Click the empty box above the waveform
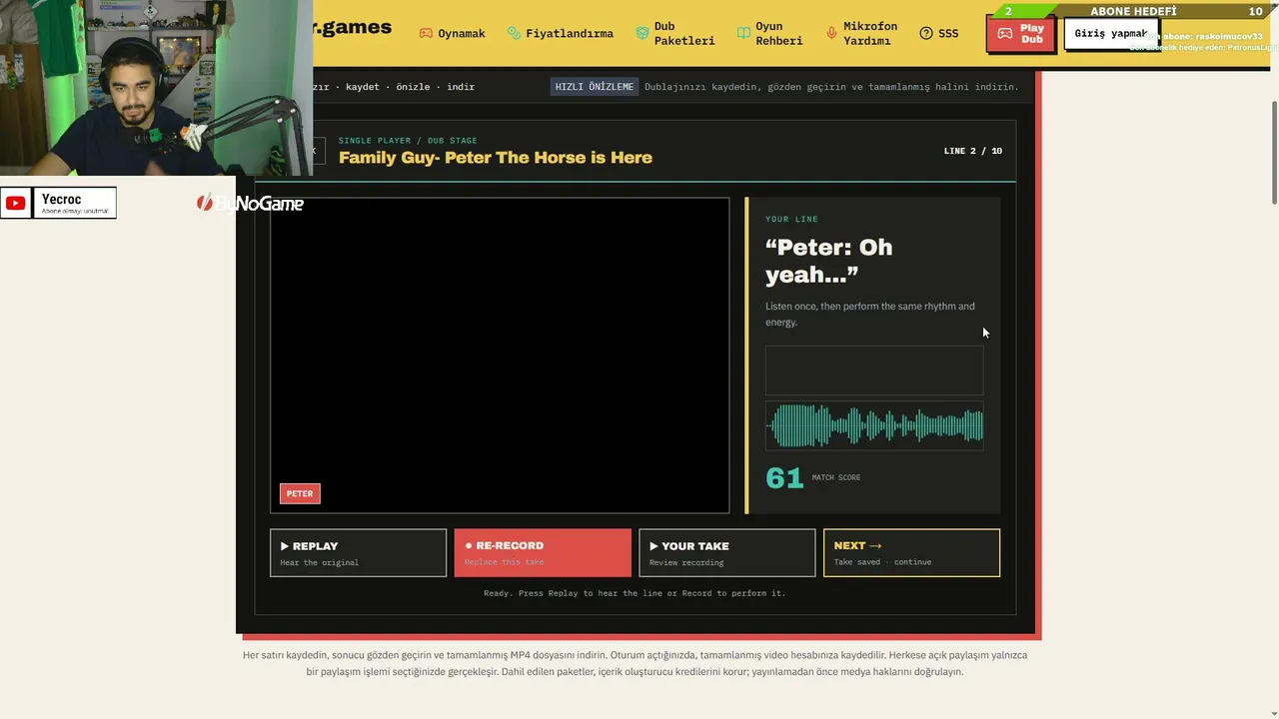The width and height of the screenshot is (1279, 719). [874, 370]
